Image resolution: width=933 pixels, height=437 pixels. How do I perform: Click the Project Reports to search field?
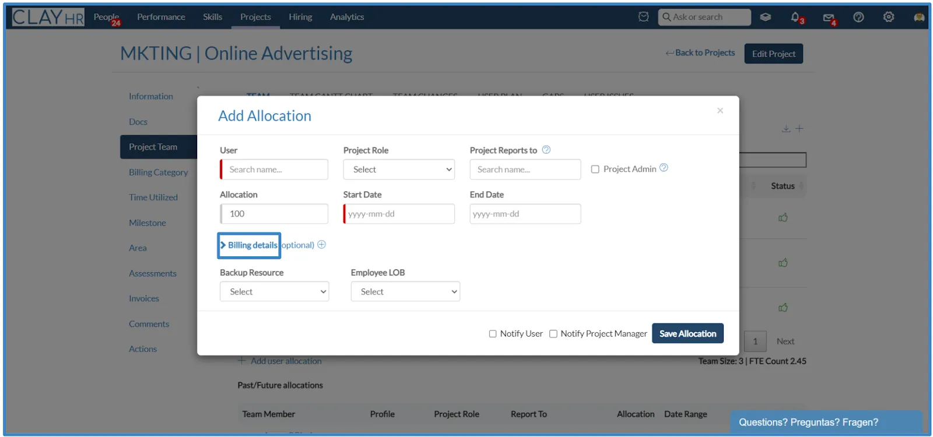(x=525, y=170)
